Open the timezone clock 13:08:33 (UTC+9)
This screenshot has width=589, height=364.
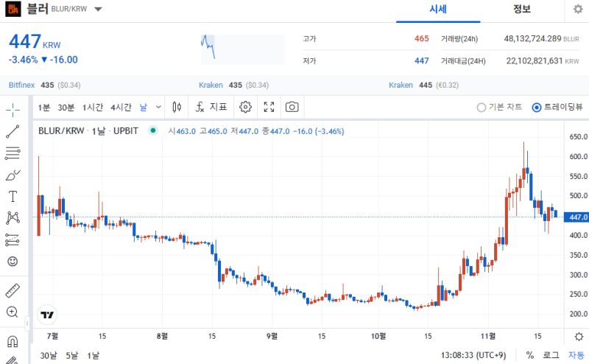tap(473, 355)
